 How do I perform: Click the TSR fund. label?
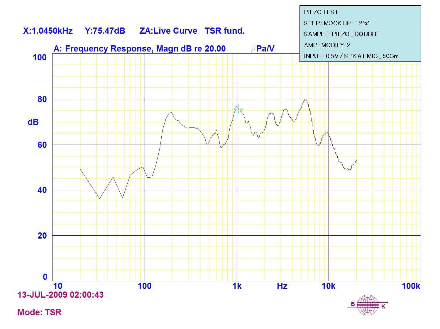point(225,31)
